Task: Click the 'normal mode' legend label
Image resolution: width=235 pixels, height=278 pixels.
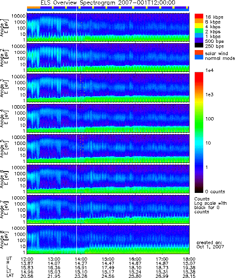Action: click(x=220, y=58)
